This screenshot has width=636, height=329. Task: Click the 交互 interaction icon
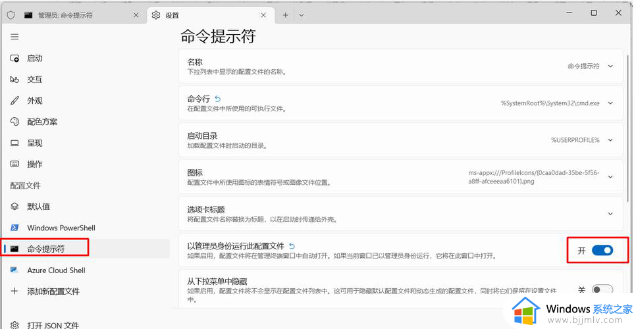click(14, 80)
